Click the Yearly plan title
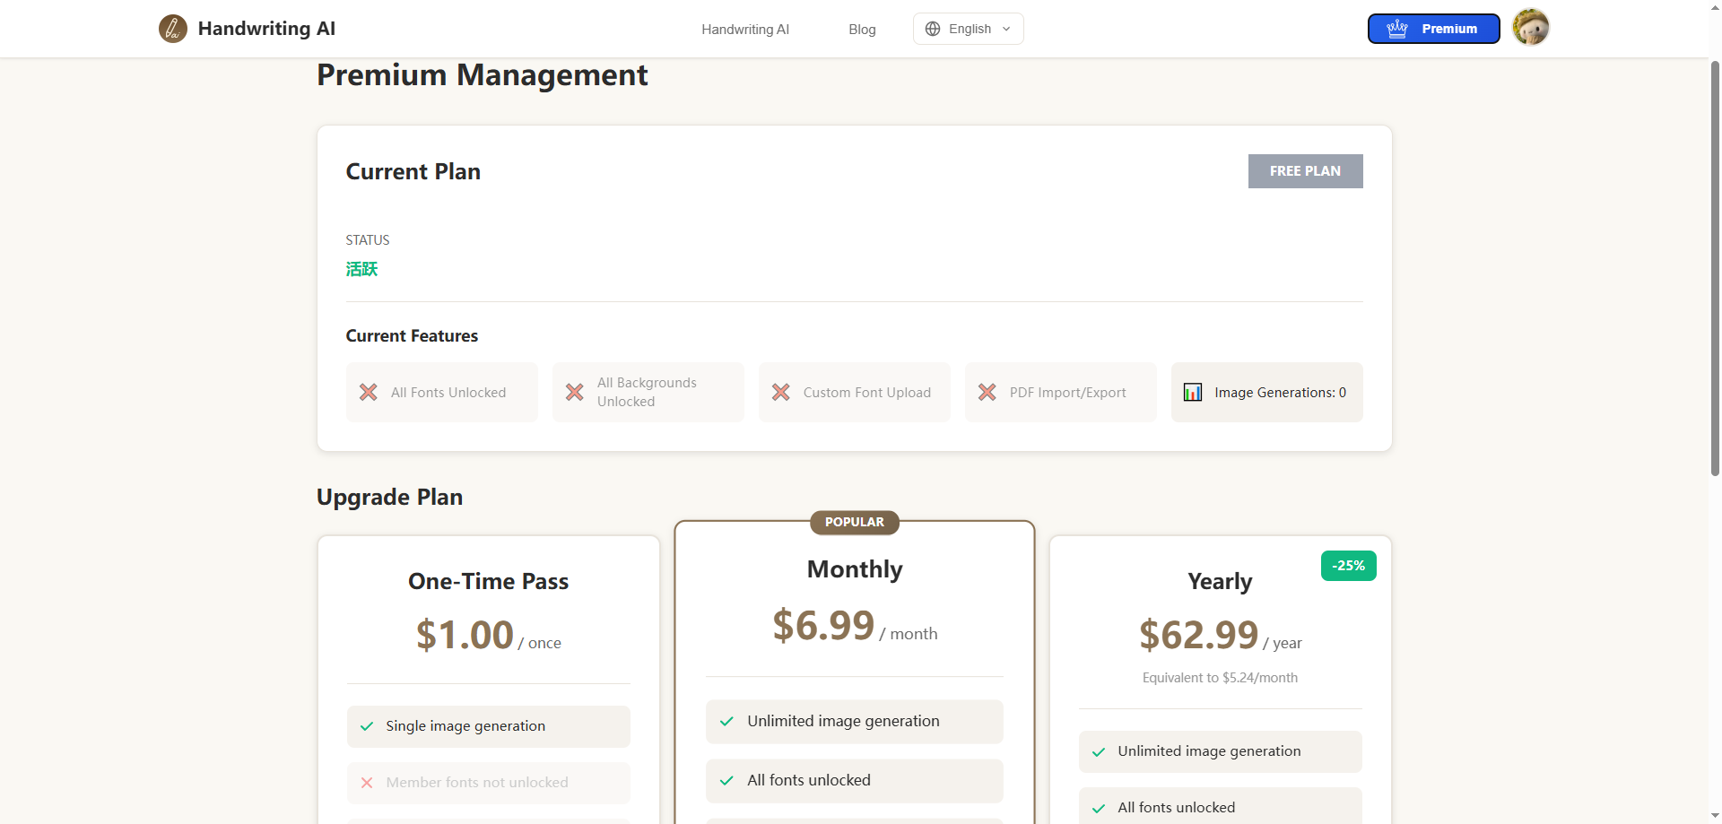The width and height of the screenshot is (1722, 824). pos(1220,582)
